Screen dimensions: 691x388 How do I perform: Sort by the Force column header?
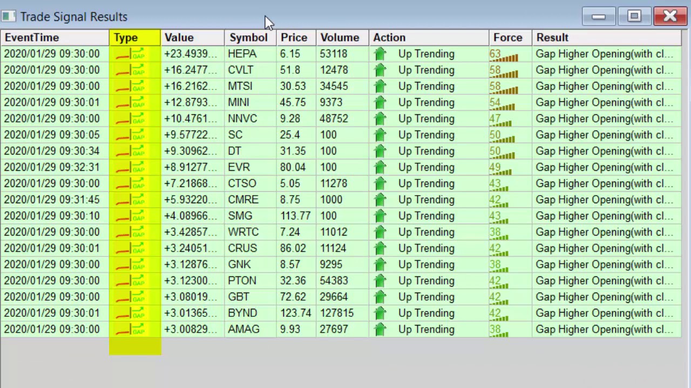point(510,38)
